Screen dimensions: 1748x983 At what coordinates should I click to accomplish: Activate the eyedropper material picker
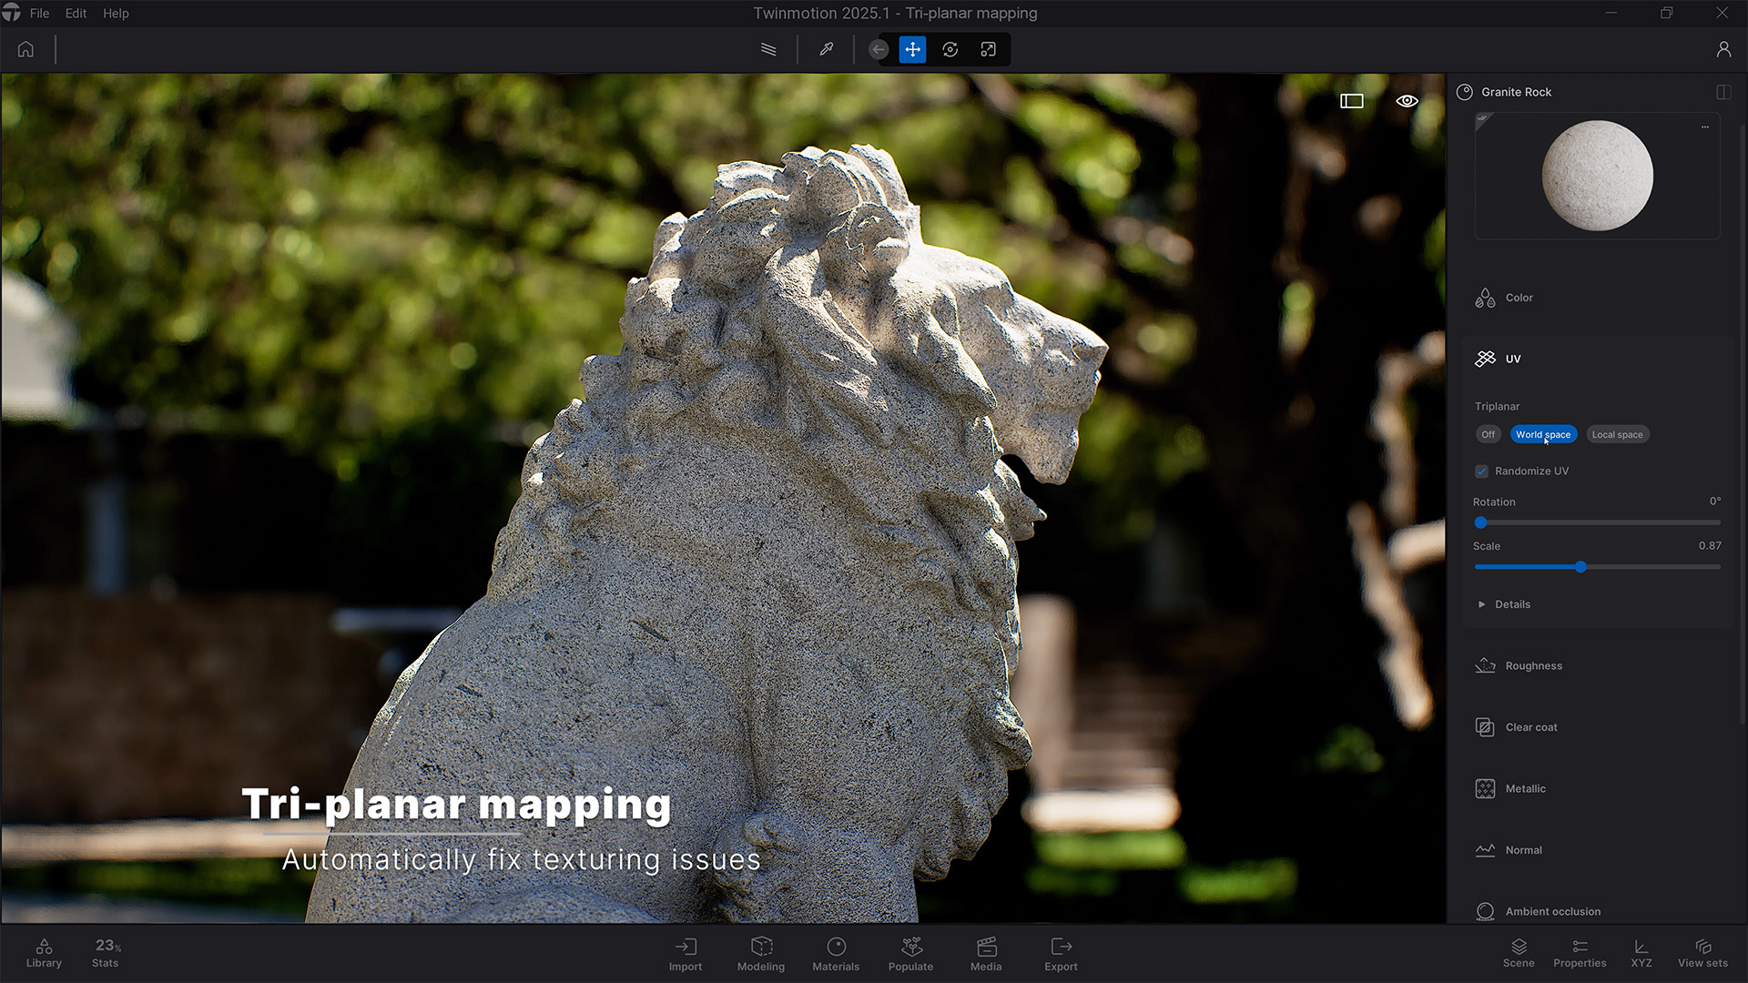pos(826,49)
